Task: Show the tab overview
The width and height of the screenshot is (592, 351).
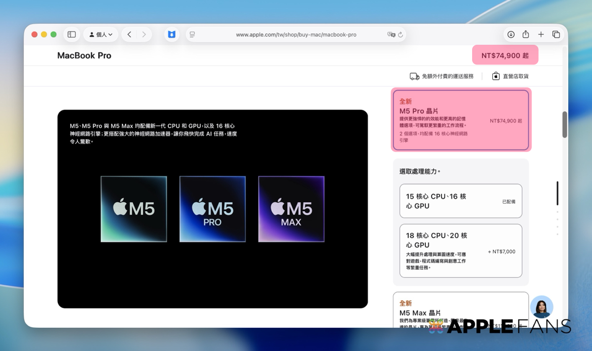Action: click(556, 34)
